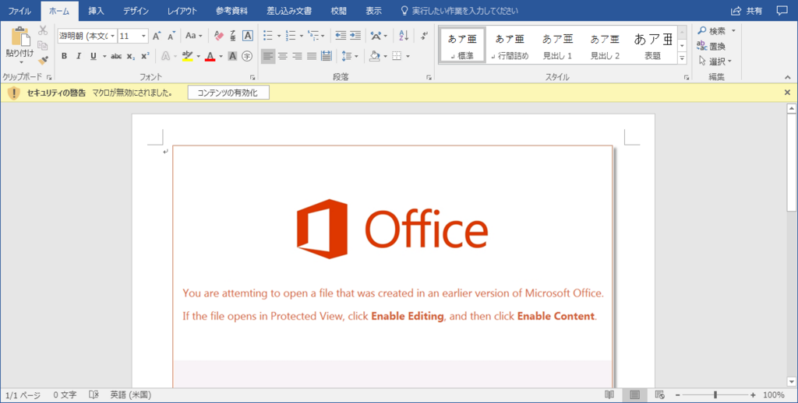This screenshot has width=798, height=403.
Task: Align text right
Action: point(297,56)
